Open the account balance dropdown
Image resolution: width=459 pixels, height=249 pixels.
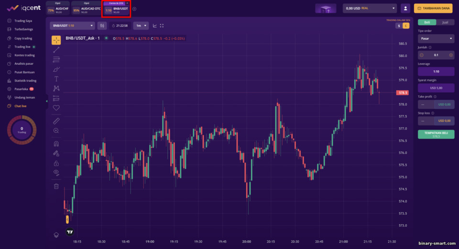tap(370, 9)
